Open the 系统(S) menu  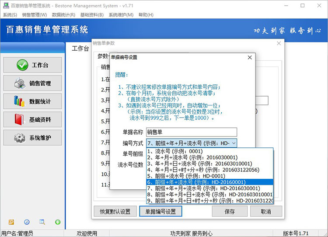pyautogui.click(x=10, y=15)
